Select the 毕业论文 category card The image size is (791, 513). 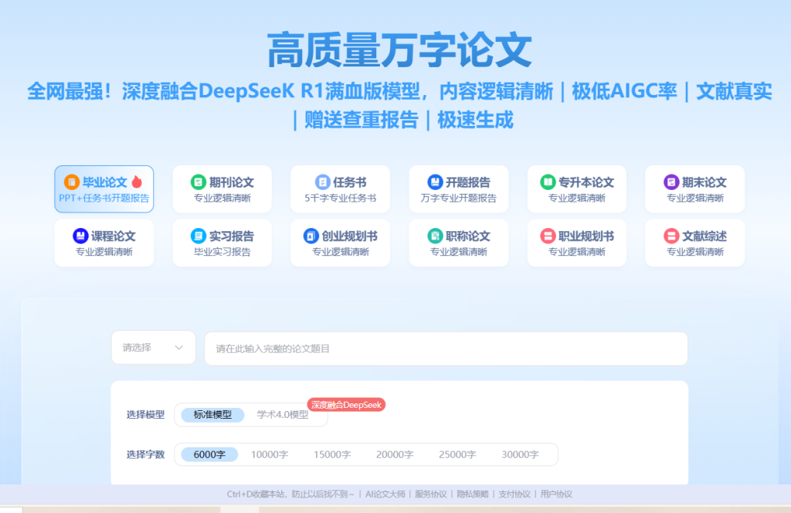[x=104, y=189]
